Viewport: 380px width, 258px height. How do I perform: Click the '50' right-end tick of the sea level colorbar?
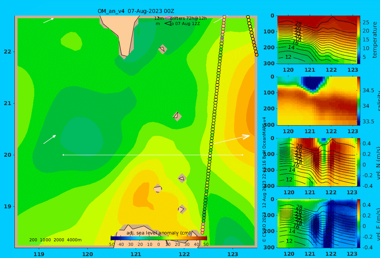click(x=206, y=244)
